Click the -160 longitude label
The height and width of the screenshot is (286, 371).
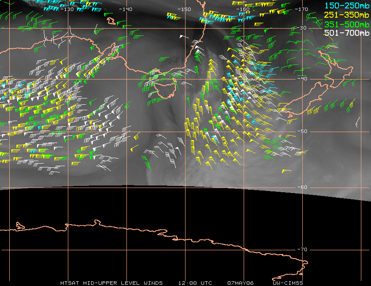click(x=243, y=9)
